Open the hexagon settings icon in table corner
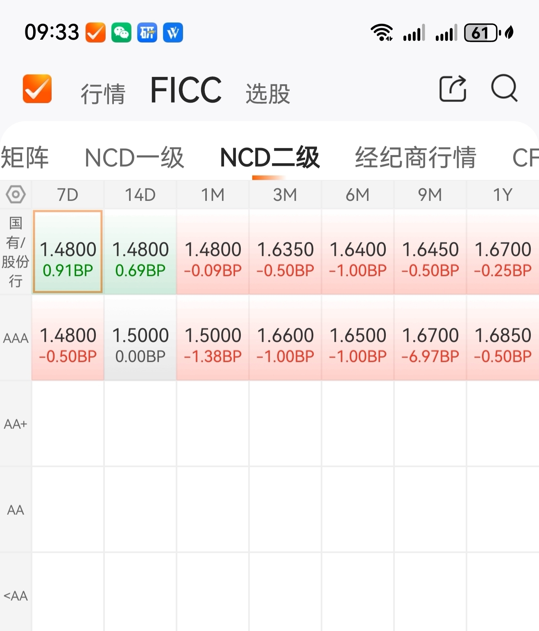 [16, 194]
